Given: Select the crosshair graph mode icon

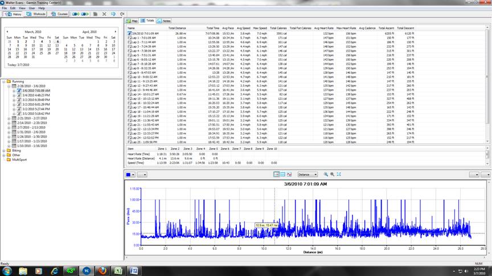Looking at the screenshot, I should click(x=277, y=174).
